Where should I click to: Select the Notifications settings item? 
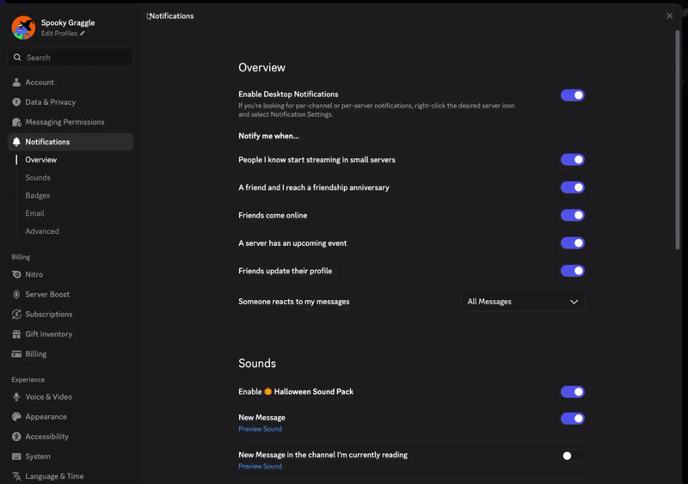pyautogui.click(x=71, y=142)
